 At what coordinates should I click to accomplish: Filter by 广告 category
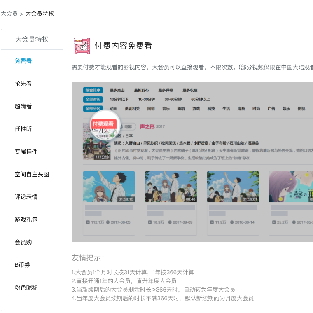click(271, 109)
